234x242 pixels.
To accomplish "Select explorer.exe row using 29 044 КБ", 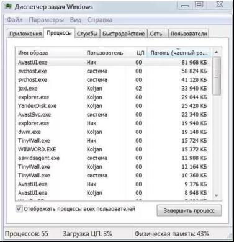I will click(x=114, y=97).
